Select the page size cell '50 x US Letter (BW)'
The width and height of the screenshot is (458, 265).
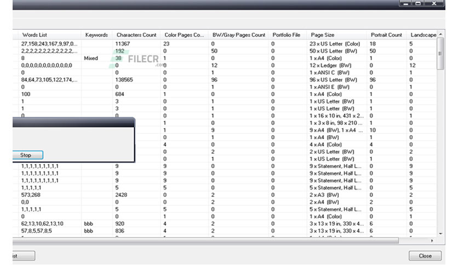333,51
